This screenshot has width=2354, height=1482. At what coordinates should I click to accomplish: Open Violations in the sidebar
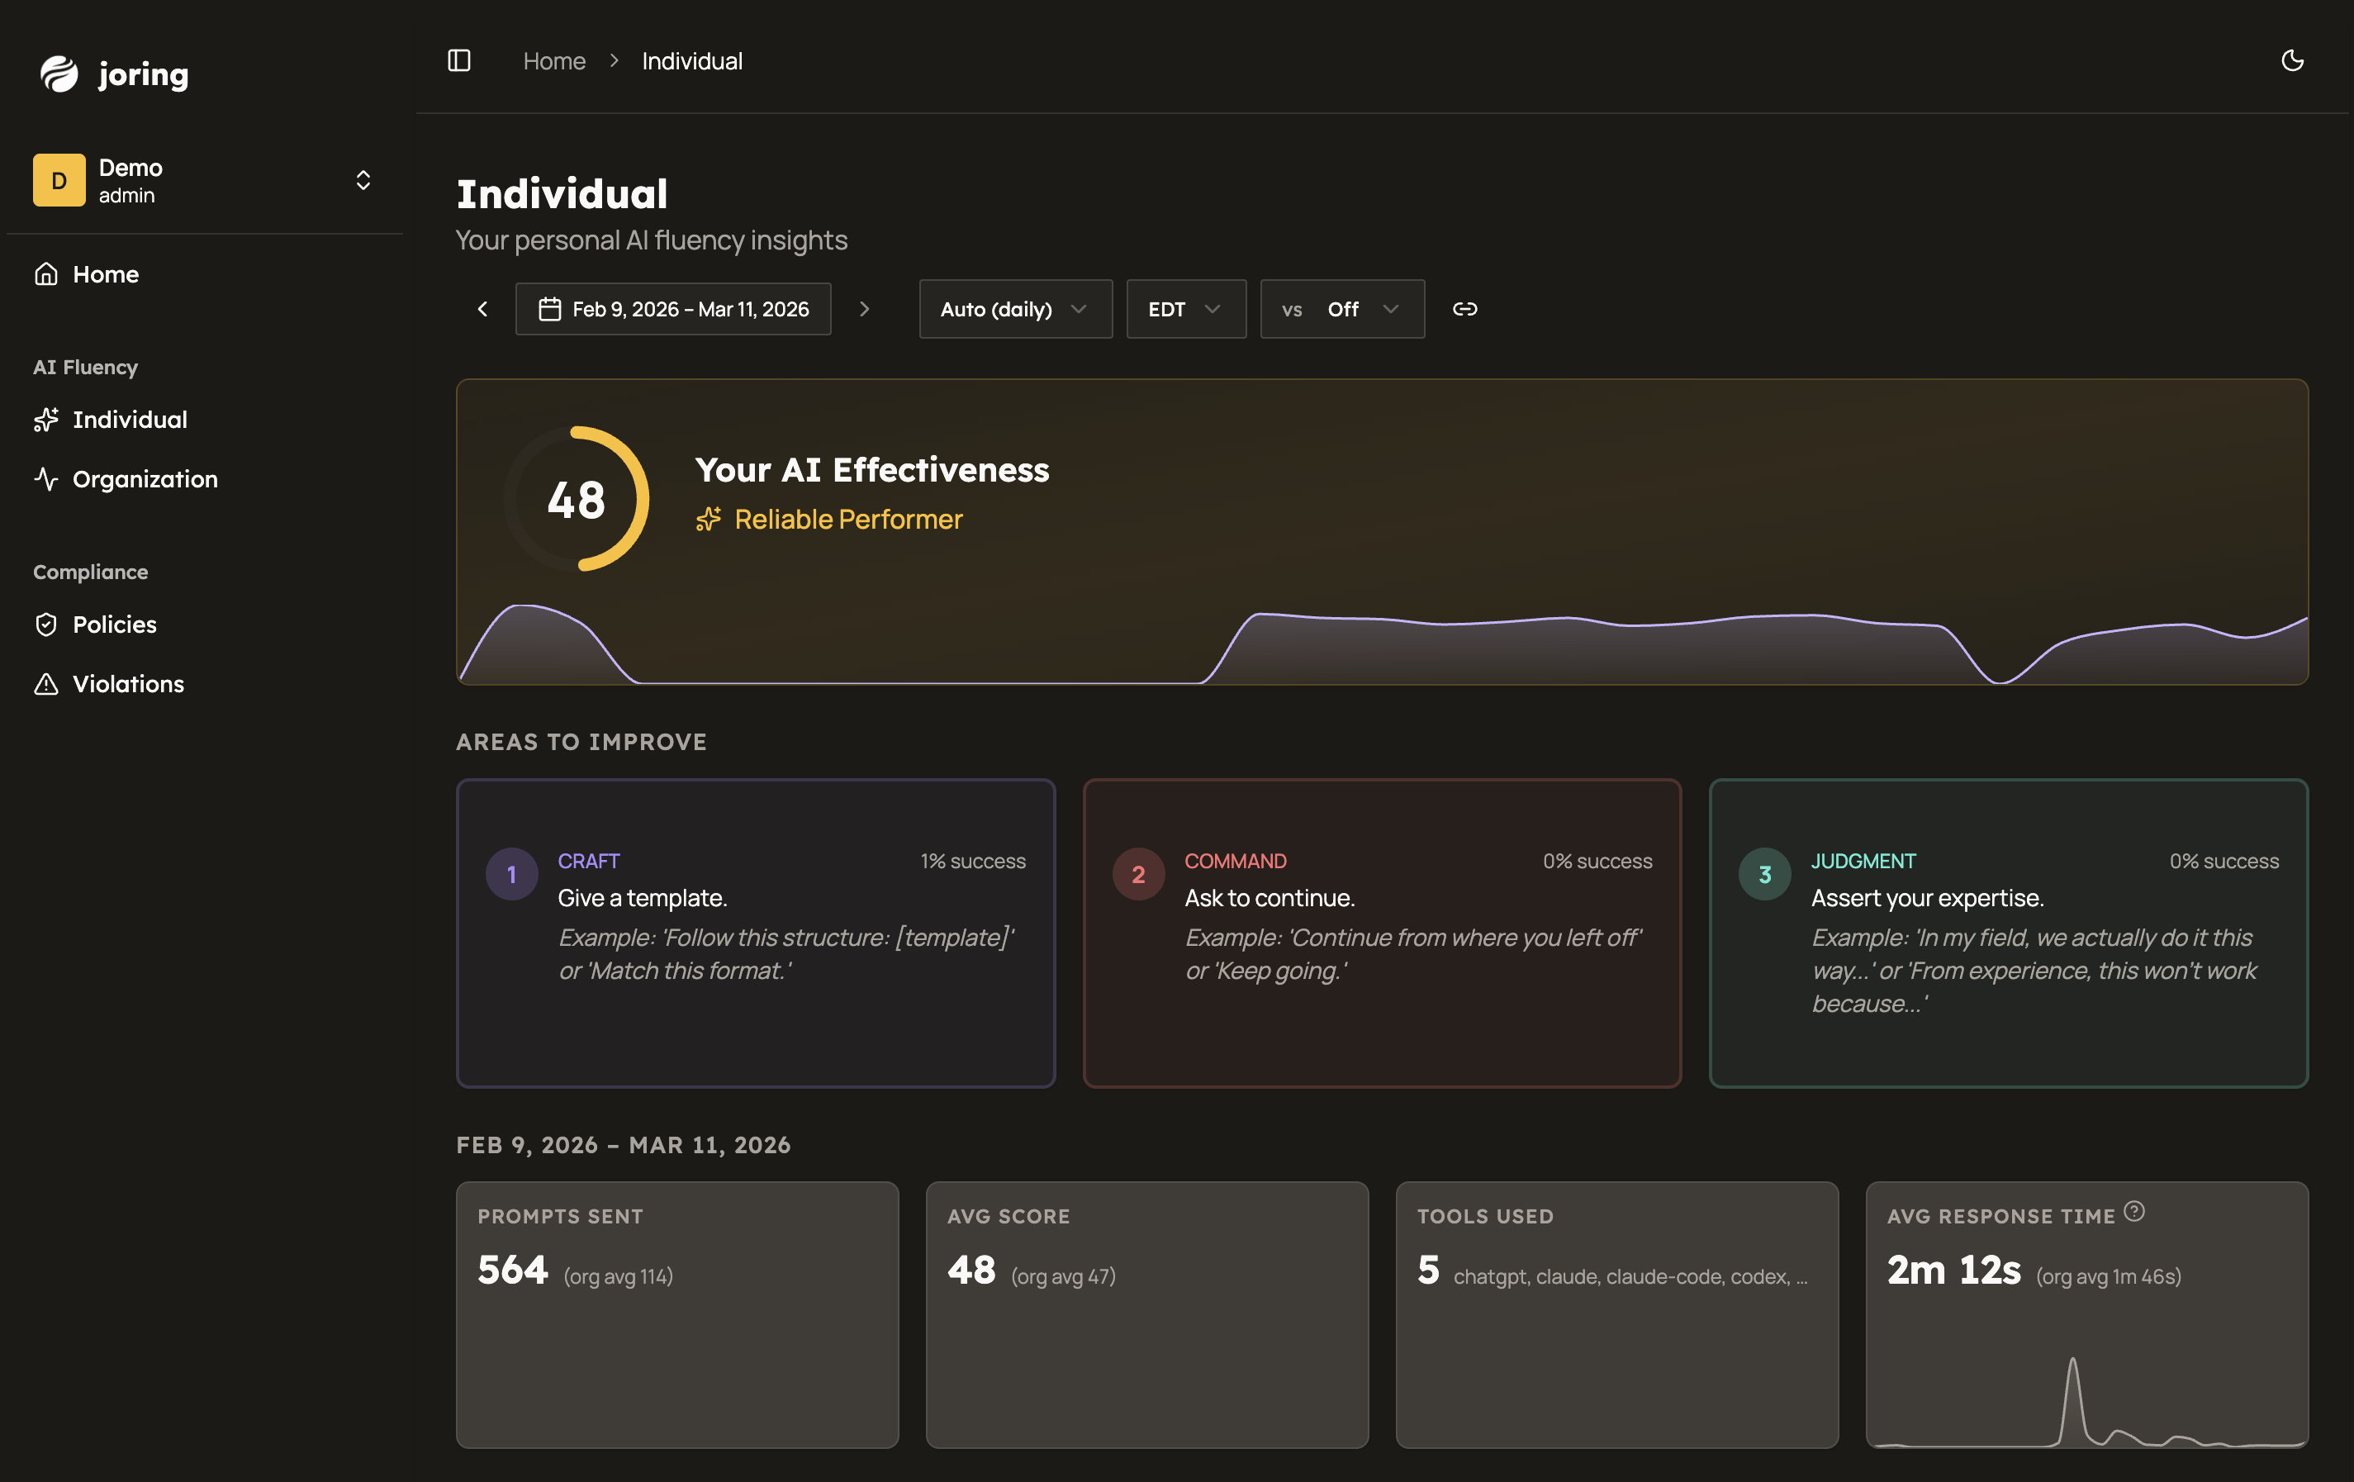[128, 683]
